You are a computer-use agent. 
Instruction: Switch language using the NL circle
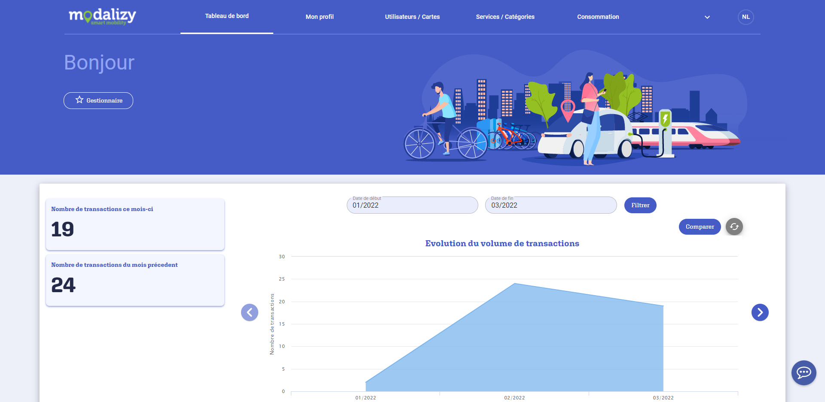click(746, 17)
